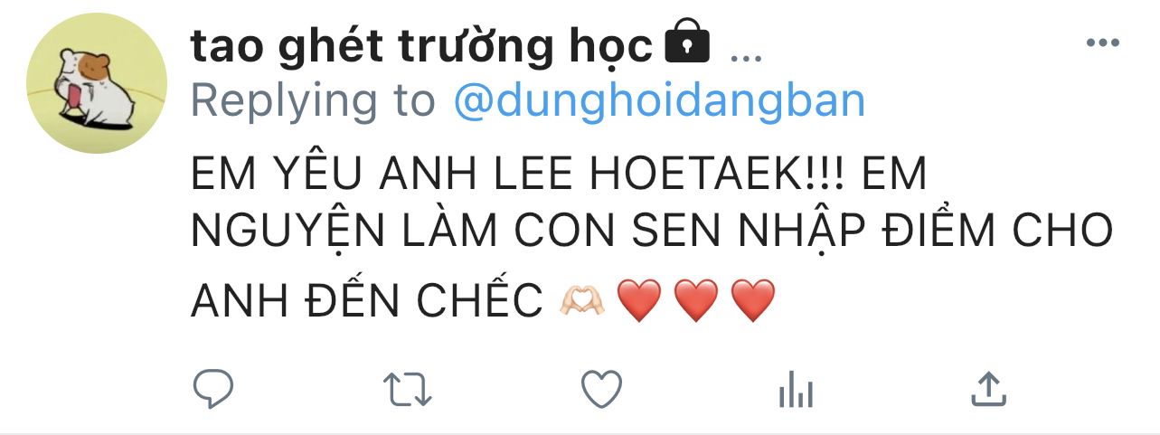View tweet analytics via bar chart icon
The width and height of the screenshot is (1160, 435).
[796, 391]
